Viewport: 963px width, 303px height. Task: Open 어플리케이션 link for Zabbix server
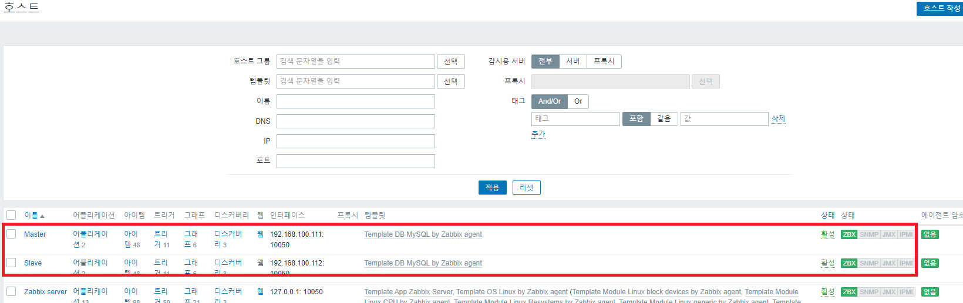tap(90, 295)
